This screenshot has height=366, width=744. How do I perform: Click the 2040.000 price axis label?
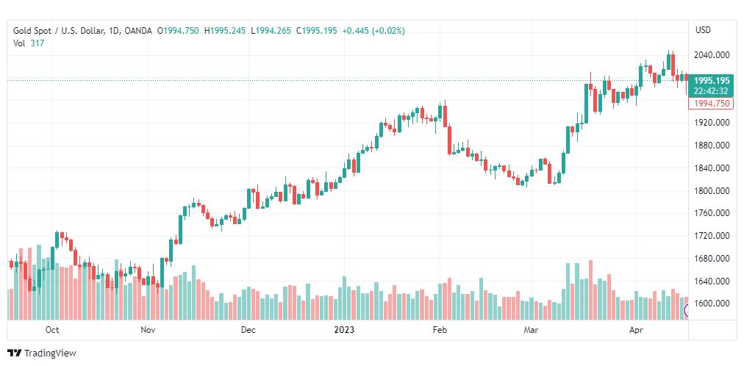pyautogui.click(x=712, y=55)
